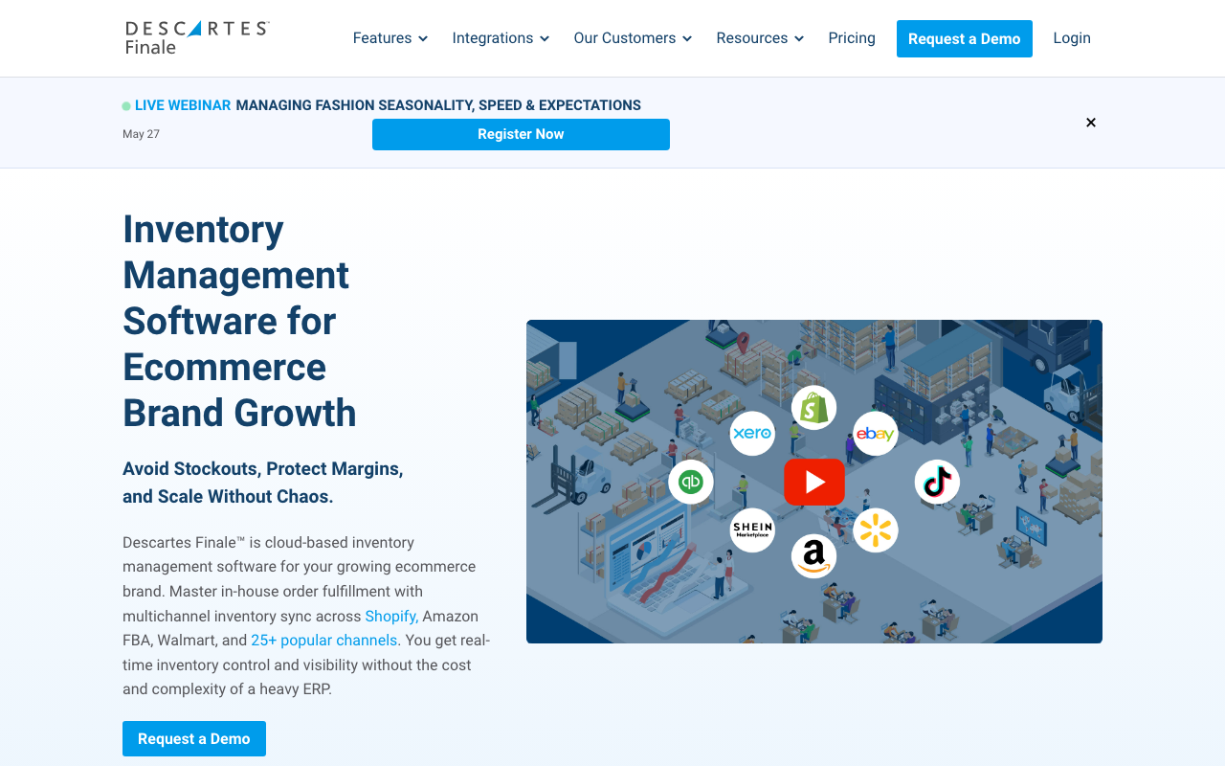
Task: Click Request a Demo below description
Action: click(194, 739)
